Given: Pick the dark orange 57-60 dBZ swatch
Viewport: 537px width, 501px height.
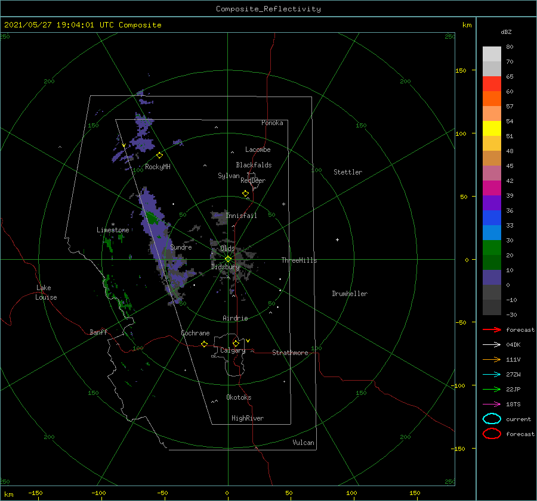Looking at the screenshot, I should (492, 99).
